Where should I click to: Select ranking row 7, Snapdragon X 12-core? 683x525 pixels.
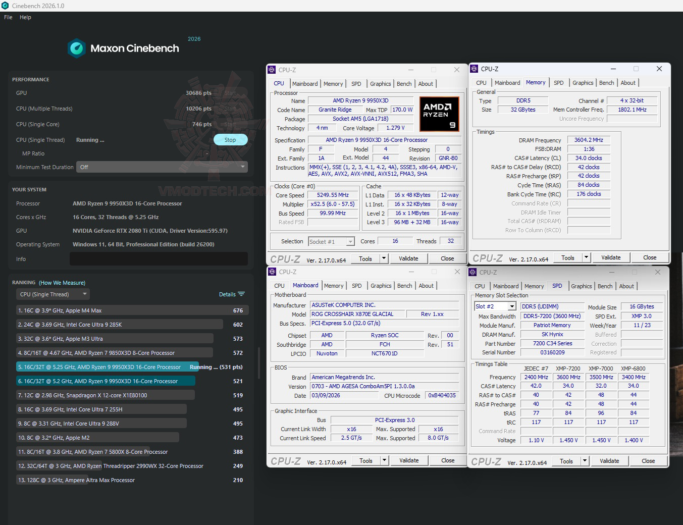(x=132, y=395)
